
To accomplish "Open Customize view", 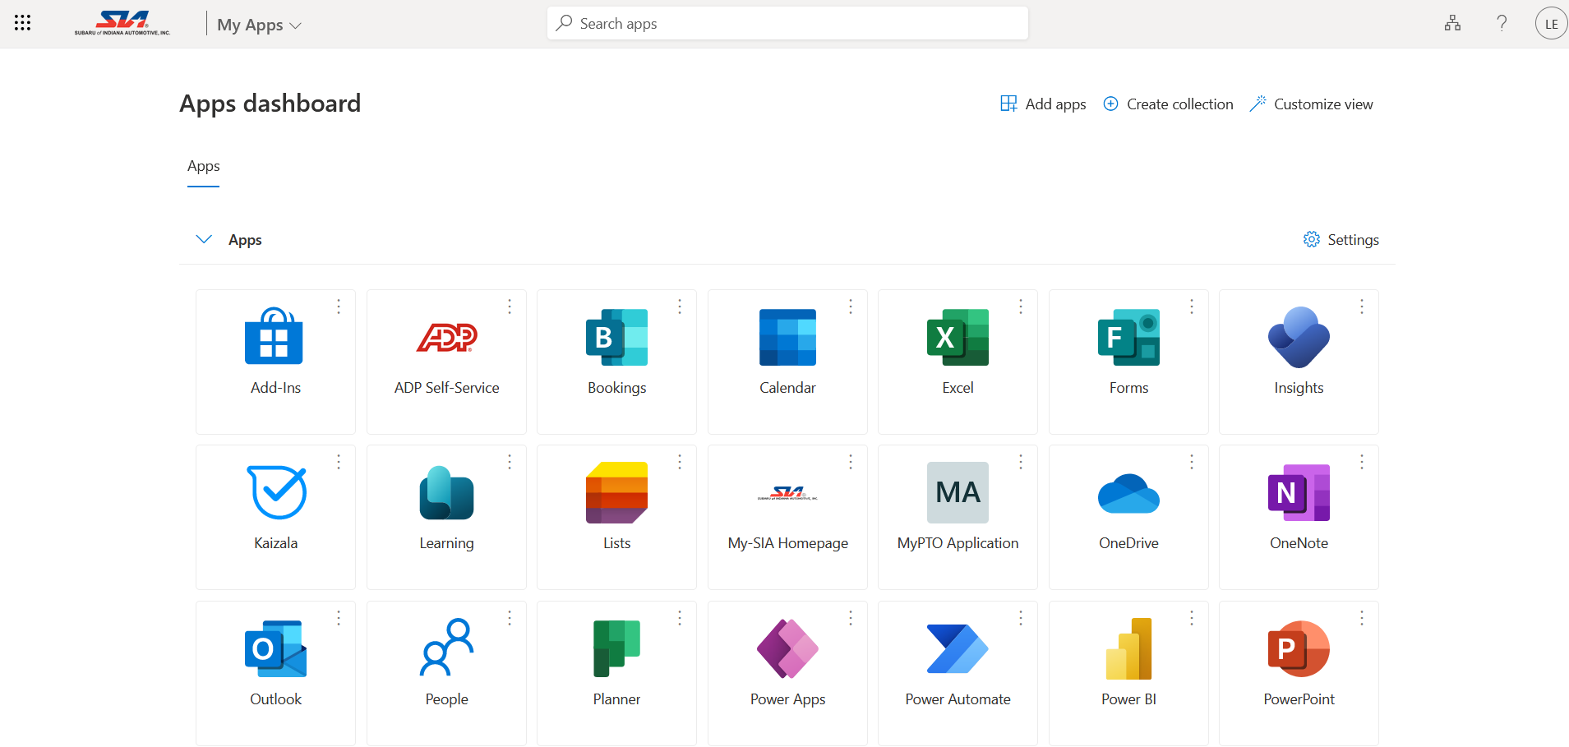I will tap(1311, 104).
